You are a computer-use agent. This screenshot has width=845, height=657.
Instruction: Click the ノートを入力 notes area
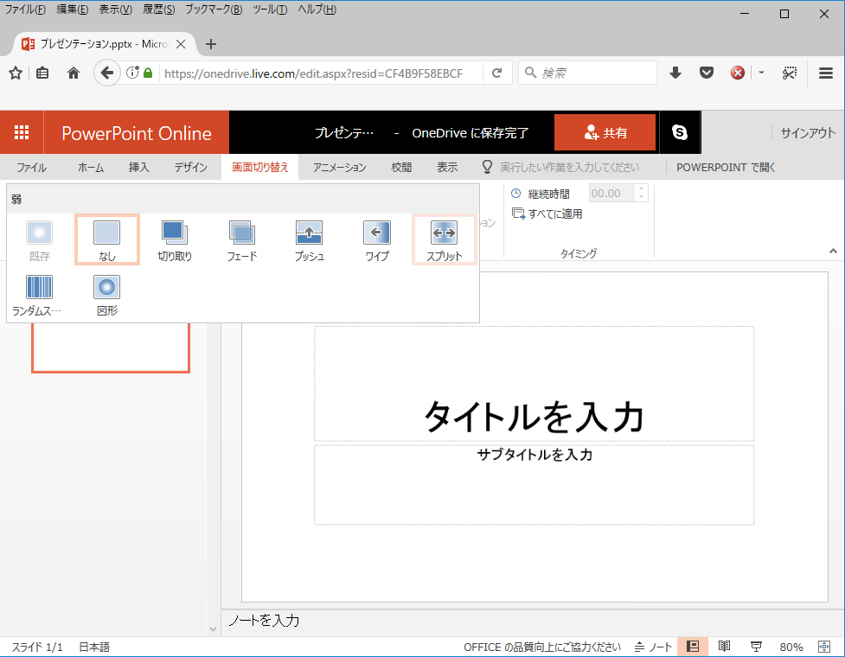tap(533, 621)
